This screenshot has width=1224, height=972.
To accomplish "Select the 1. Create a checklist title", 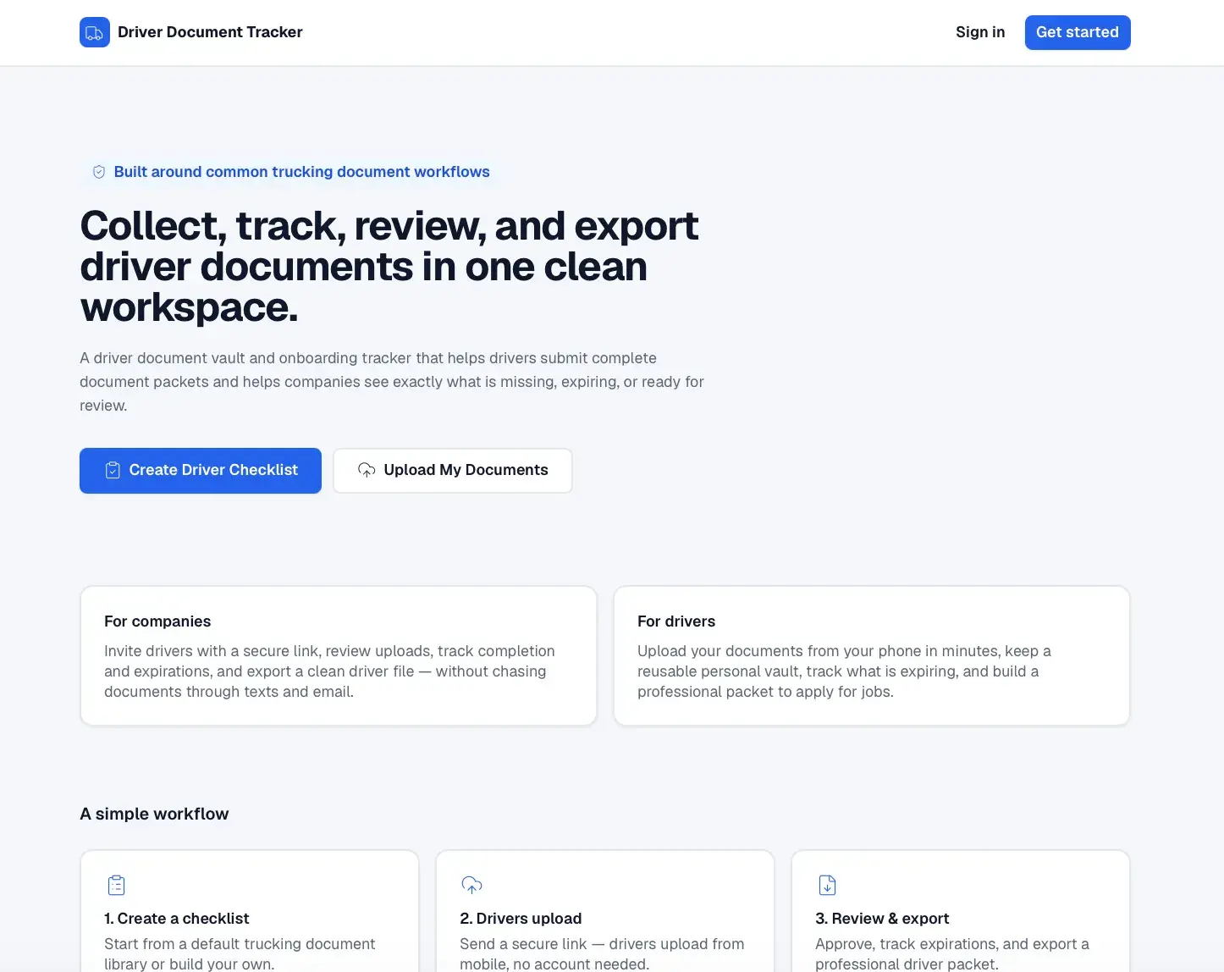I will (x=177, y=919).
